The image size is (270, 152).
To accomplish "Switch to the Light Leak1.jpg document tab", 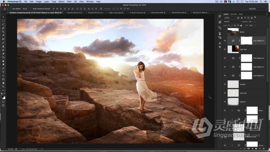I will [x=117, y=13].
